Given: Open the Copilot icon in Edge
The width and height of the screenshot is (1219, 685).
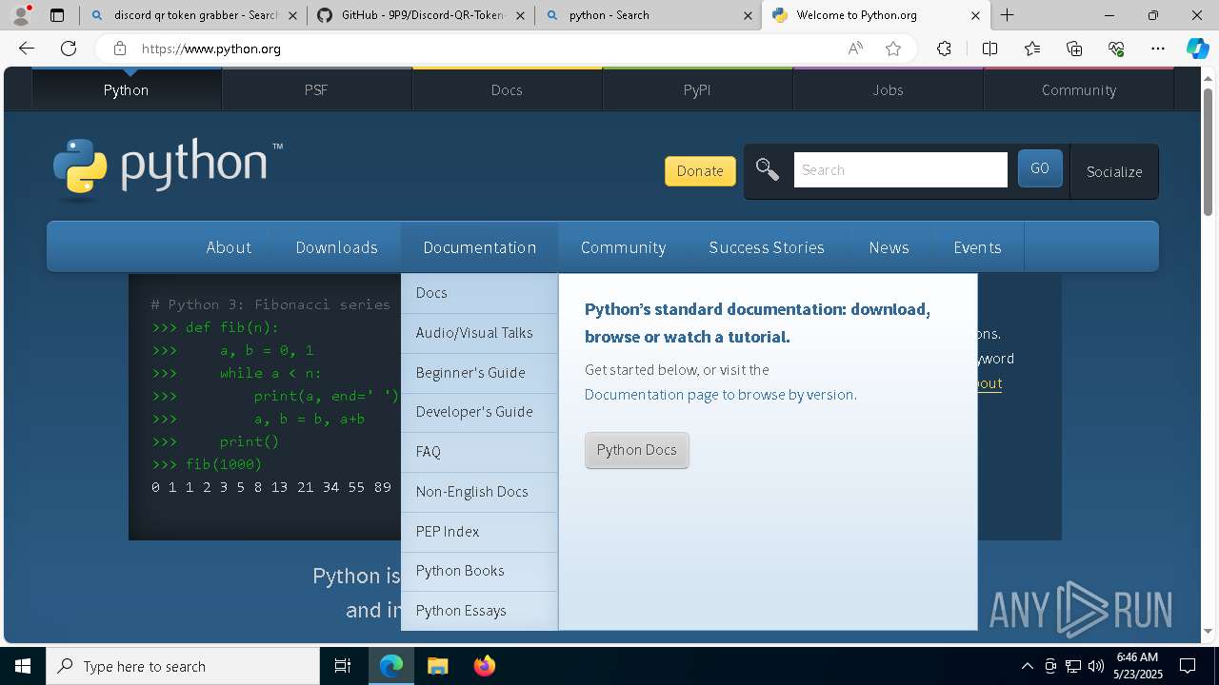Looking at the screenshot, I should [1197, 49].
